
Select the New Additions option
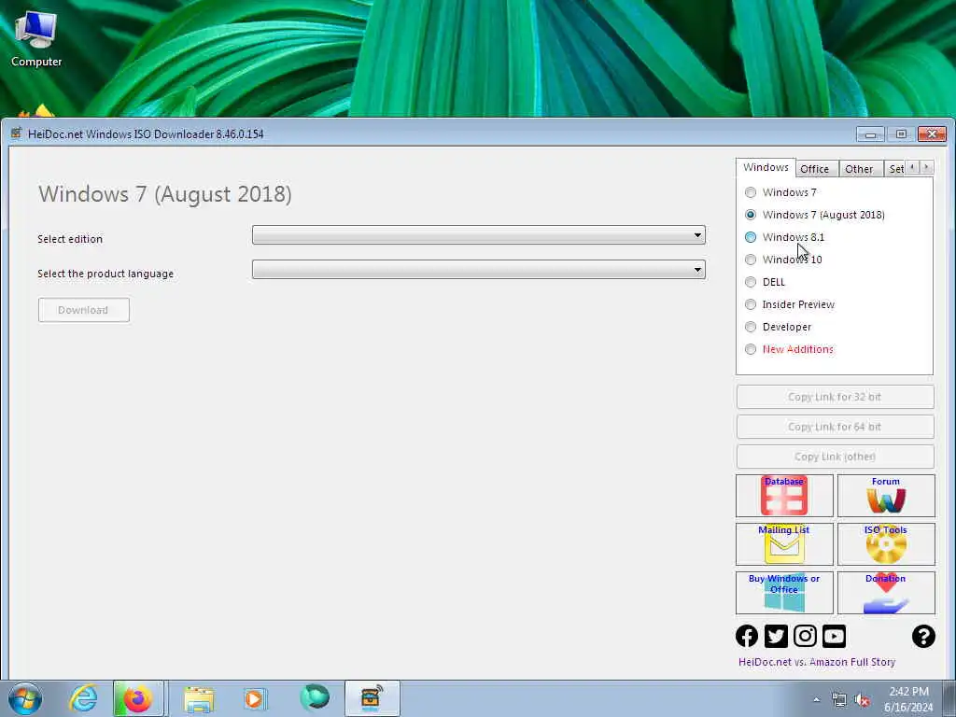tap(751, 349)
